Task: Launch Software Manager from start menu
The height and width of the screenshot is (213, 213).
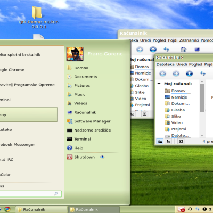Action: [88, 121]
